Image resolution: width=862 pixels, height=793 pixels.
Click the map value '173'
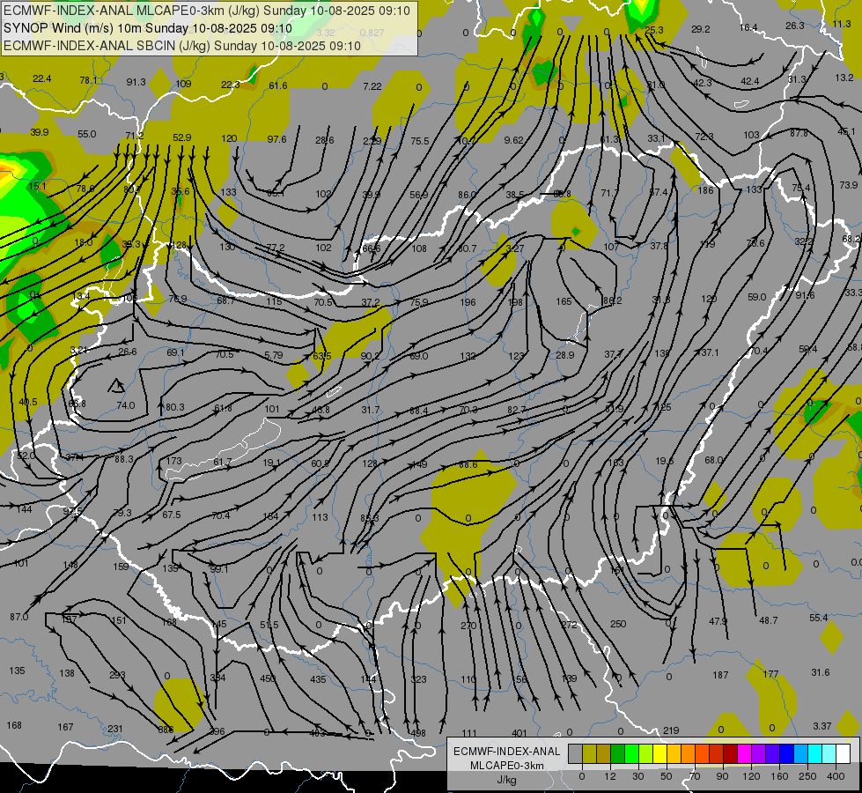click(x=173, y=461)
